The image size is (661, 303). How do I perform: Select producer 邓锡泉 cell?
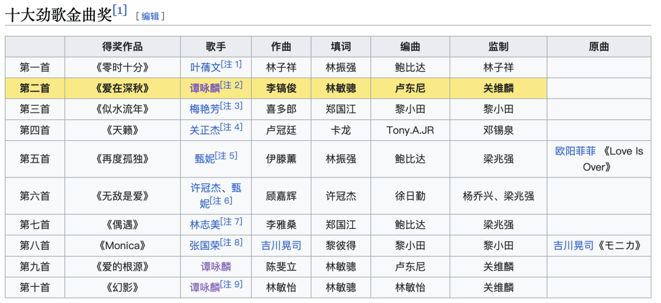pyautogui.click(x=498, y=130)
